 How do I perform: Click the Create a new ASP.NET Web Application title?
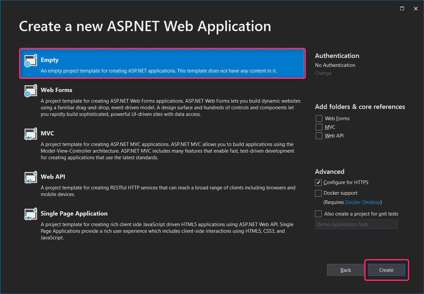click(x=145, y=26)
